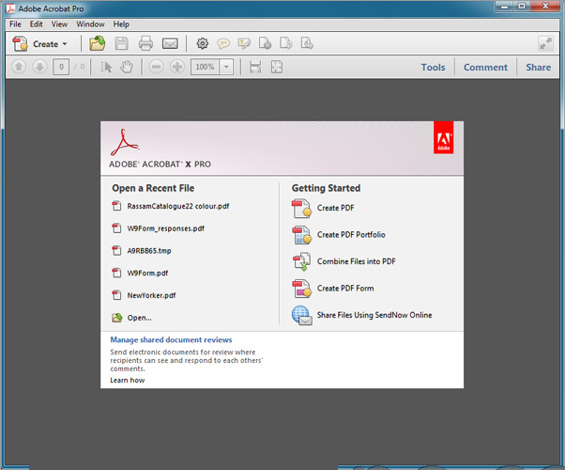Click the globe SendNow Online icon
The image size is (565, 470).
coord(301,315)
